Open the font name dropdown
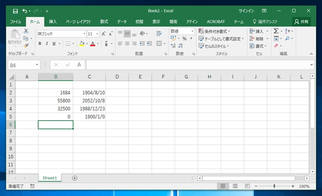This screenshot has width=322, height=196. 84,34
